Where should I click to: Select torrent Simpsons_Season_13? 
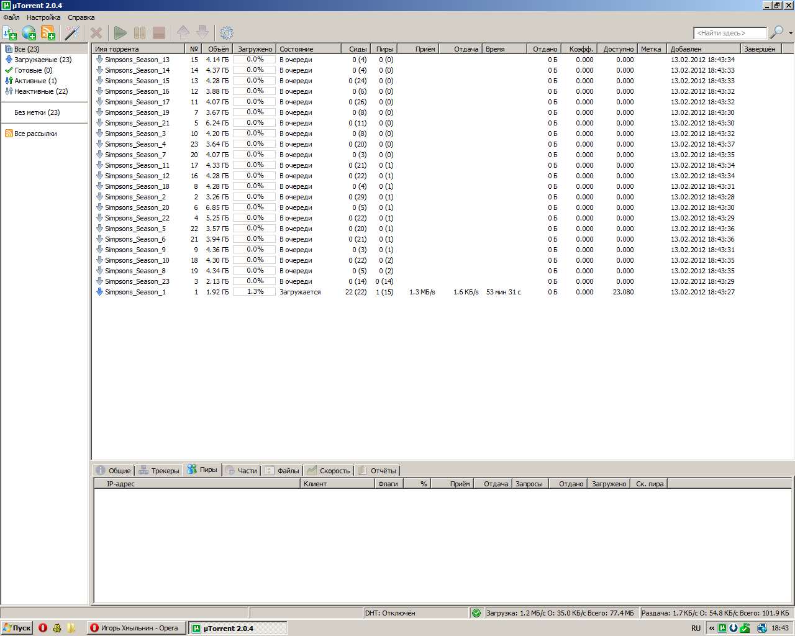(137, 60)
